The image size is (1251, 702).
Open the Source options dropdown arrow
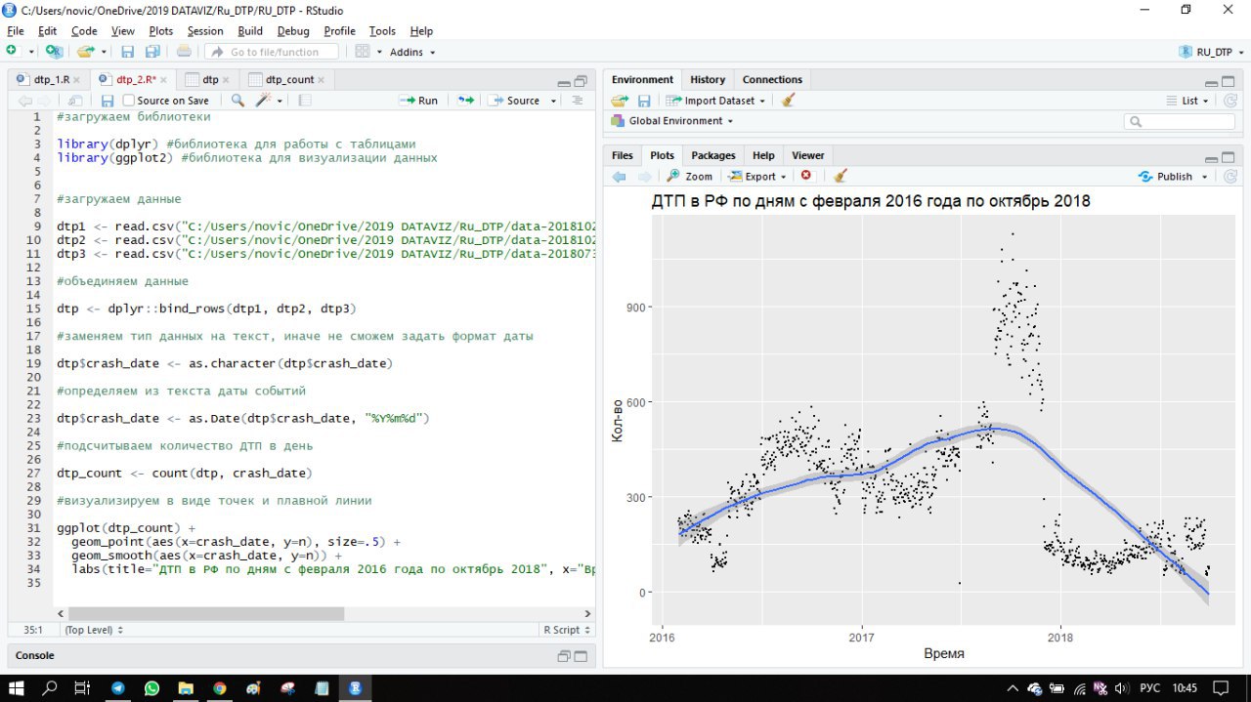pos(553,101)
